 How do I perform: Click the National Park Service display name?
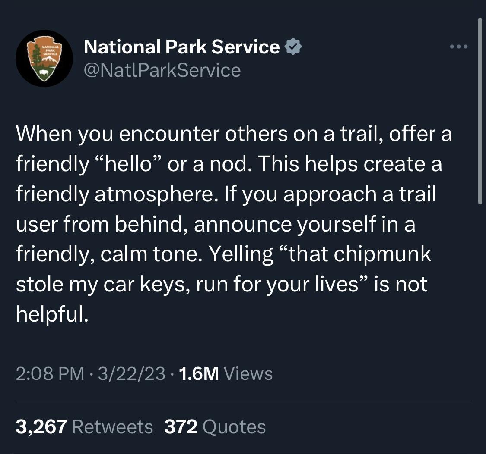tap(181, 47)
